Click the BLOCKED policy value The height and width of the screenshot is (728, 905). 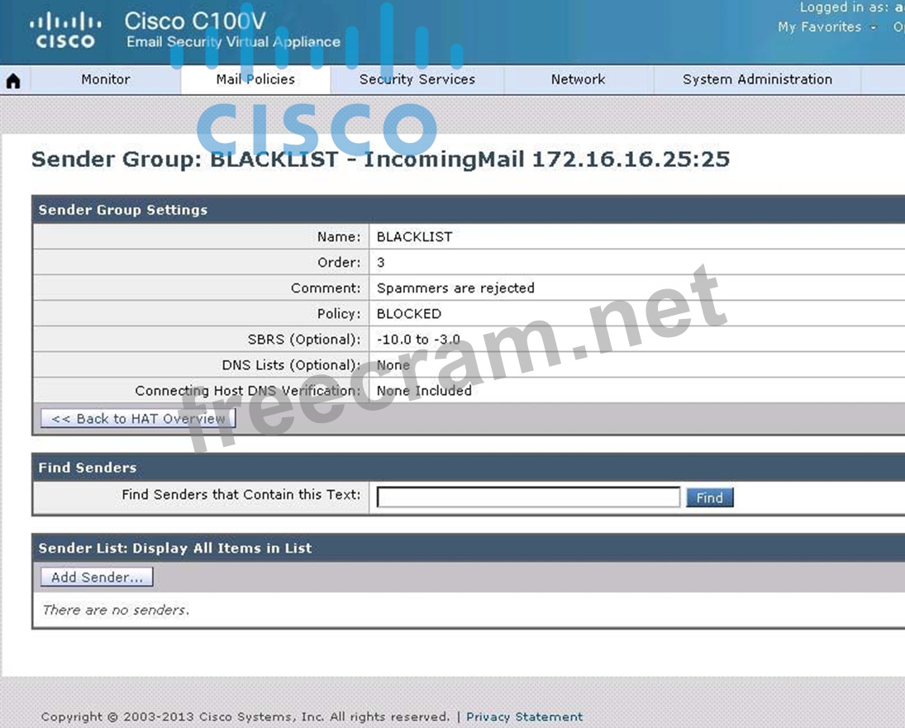(408, 314)
